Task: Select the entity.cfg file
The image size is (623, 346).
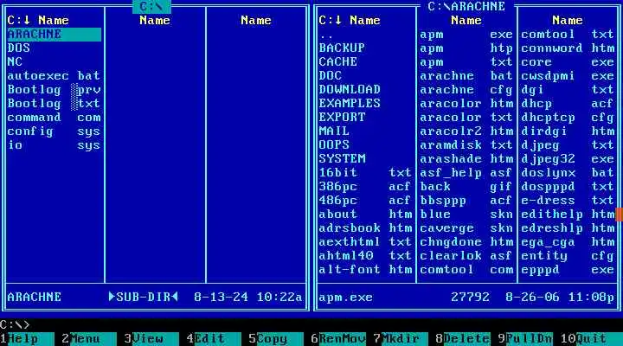Action: coord(568,256)
